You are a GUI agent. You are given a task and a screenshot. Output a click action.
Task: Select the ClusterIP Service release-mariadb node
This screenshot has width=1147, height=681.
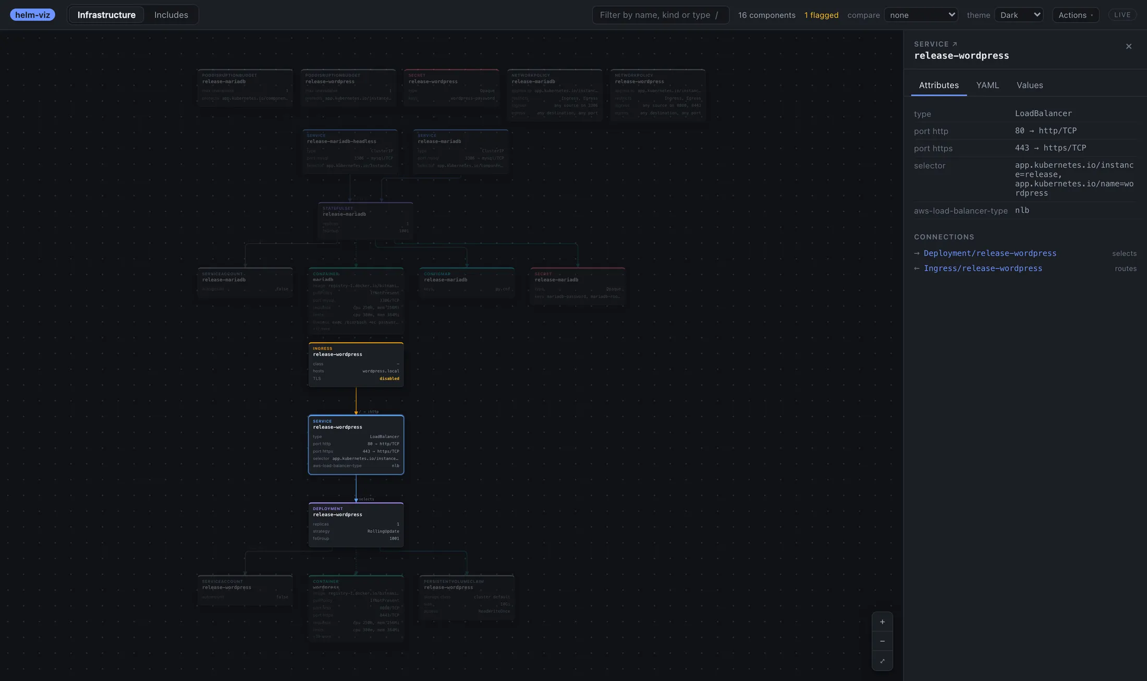coord(460,151)
